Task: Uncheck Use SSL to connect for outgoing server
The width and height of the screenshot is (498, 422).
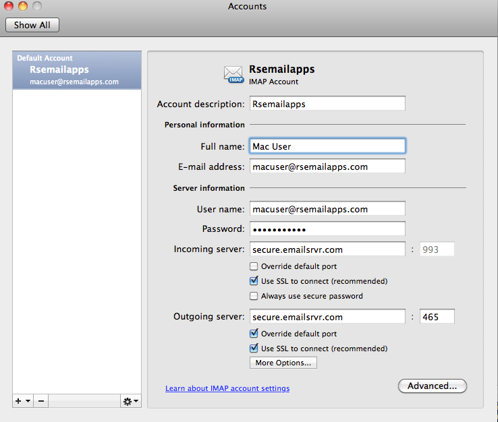Action: coord(254,349)
